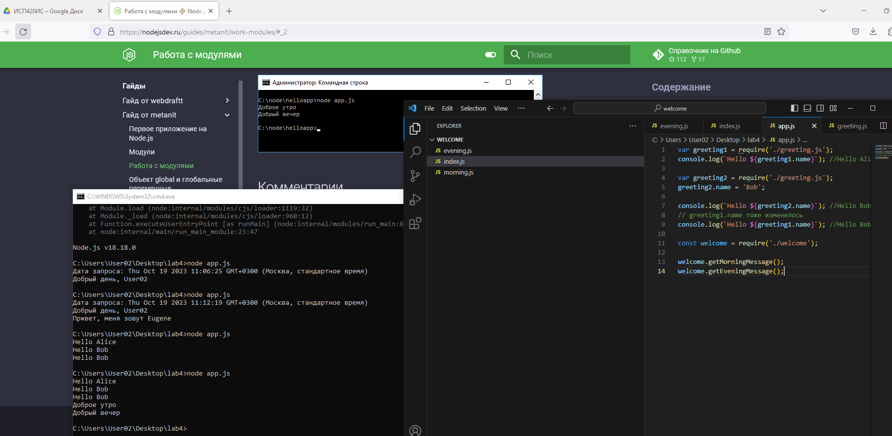Image resolution: width=892 pixels, height=436 pixels.
Task: Split the editor to the right
Action: click(883, 126)
